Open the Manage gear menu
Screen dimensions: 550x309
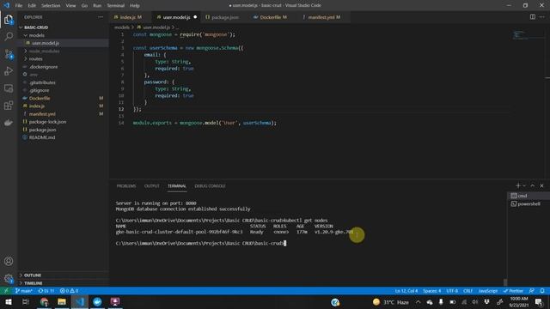click(9, 278)
